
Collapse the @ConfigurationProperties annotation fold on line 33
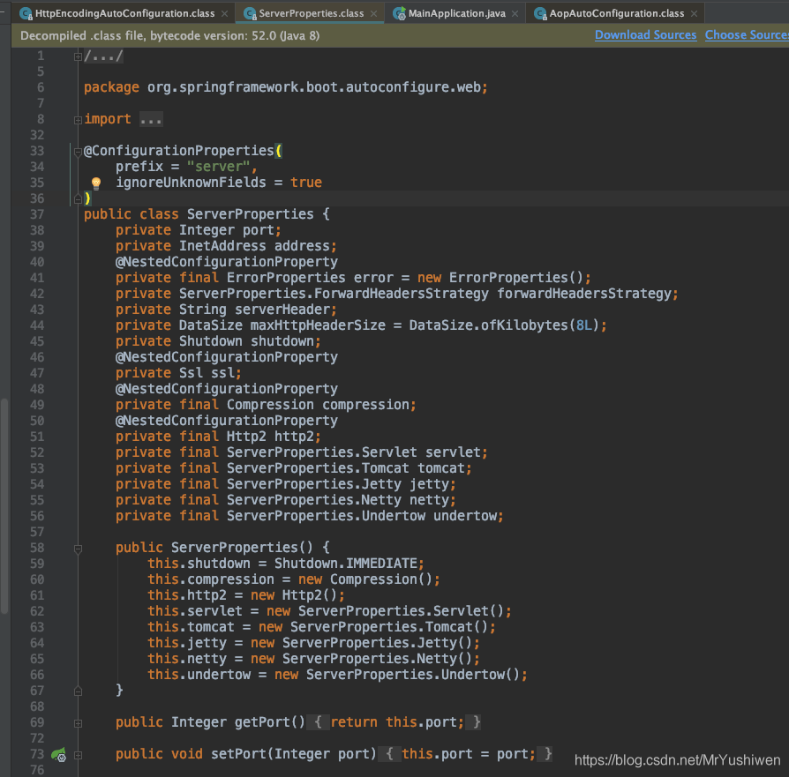click(78, 152)
